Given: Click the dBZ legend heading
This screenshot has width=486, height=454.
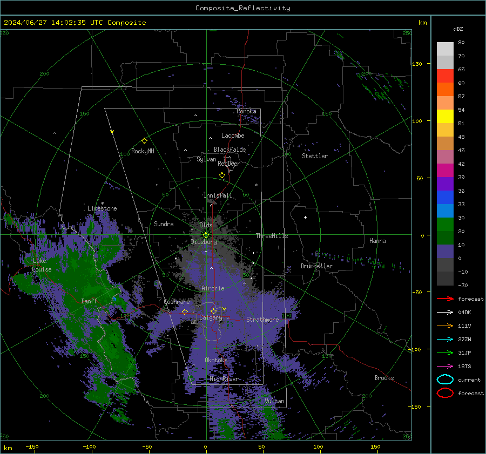Looking at the screenshot, I should [x=458, y=29].
